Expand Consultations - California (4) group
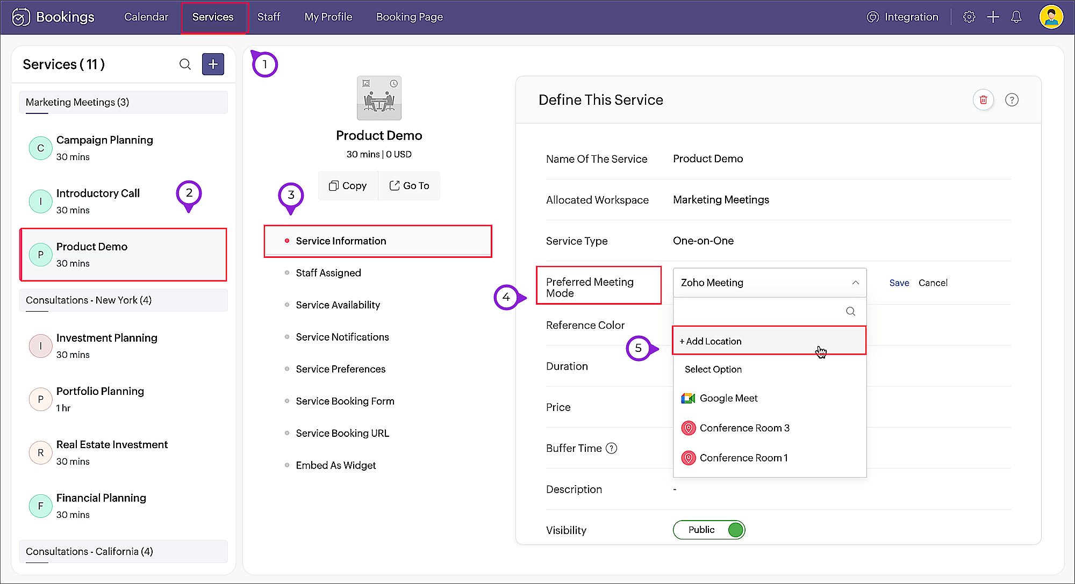The width and height of the screenshot is (1075, 584). 123,552
